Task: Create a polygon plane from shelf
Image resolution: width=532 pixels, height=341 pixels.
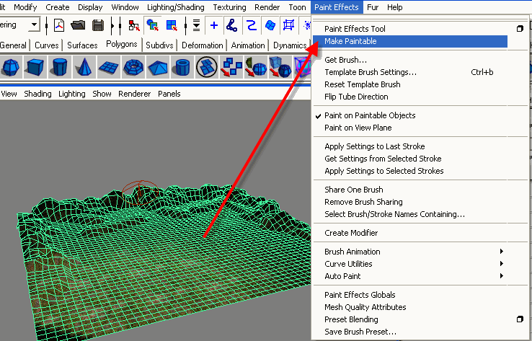Action: point(109,68)
